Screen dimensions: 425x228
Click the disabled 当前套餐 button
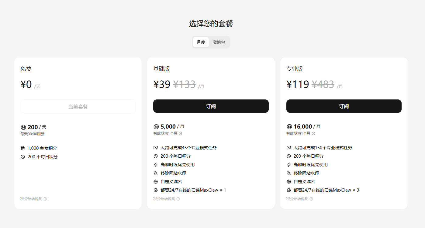pyautogui.click(x=78, y=106)
